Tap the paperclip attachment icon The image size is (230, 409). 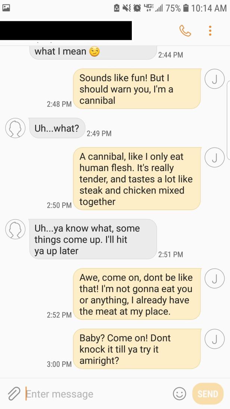[x=14, y=393]
